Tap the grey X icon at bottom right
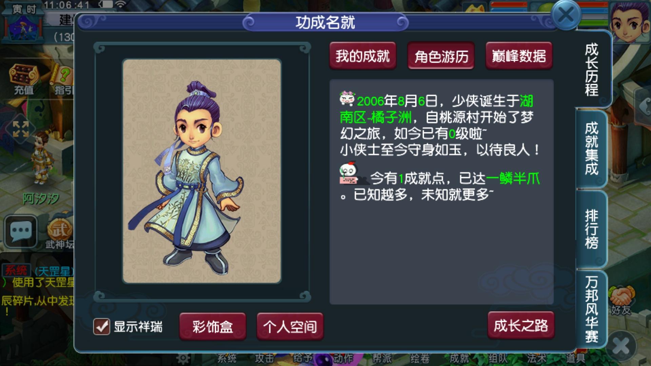The image size is (651, 366). tap(621, 346)
